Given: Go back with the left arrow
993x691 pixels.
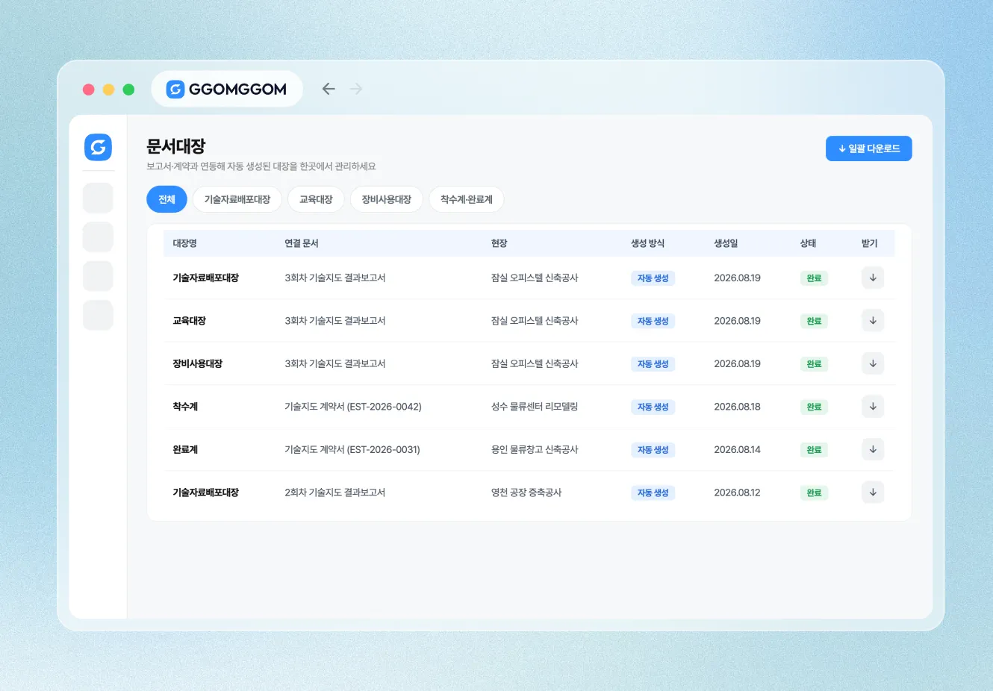Looking at the screenshot, I should pos(329,89).
